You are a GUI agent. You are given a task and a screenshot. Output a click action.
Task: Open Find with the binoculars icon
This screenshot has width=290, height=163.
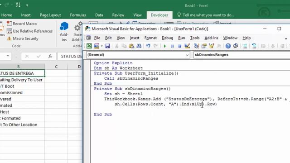click(139, 46)
